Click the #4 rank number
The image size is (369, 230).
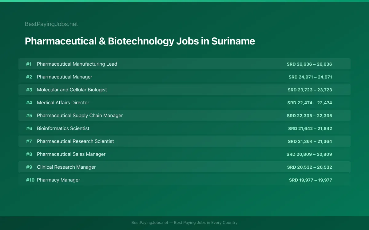coord(29,103)
